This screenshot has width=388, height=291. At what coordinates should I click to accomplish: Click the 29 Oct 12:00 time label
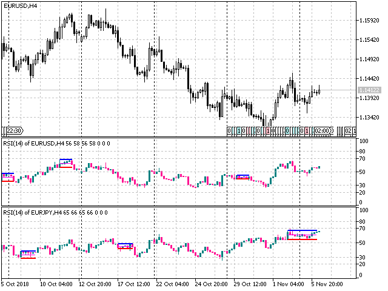click(250, 284)
